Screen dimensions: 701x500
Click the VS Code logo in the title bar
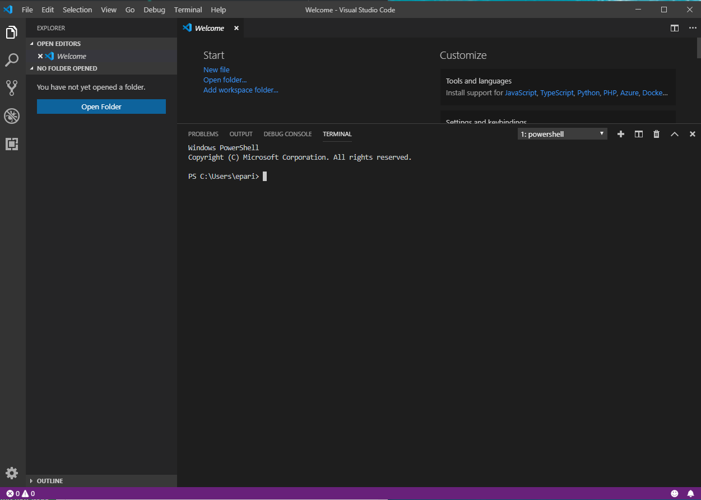pyautogui.click(x=8, y=10)
